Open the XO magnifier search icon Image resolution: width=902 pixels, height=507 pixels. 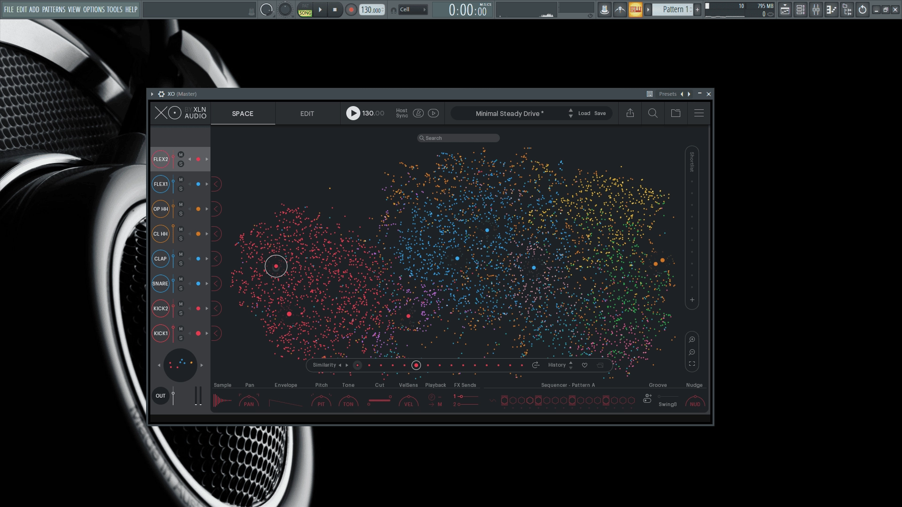click(x=653, y=113)
